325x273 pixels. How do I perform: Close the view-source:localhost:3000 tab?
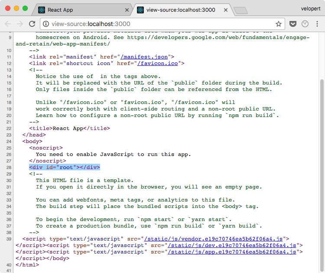click(226, 10)
